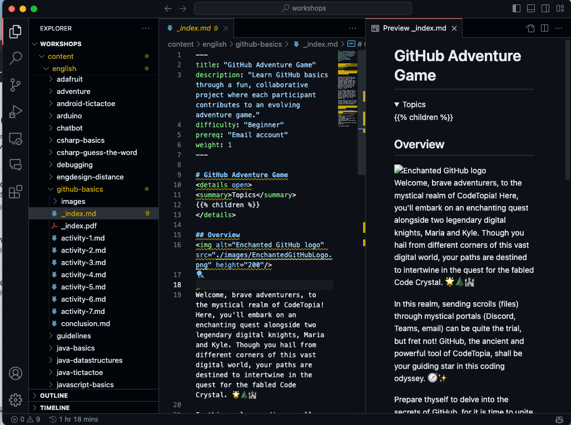Open the Source Control view
Image resolution: width=571 pixels, height=425 pixels.
click(16, 84)
